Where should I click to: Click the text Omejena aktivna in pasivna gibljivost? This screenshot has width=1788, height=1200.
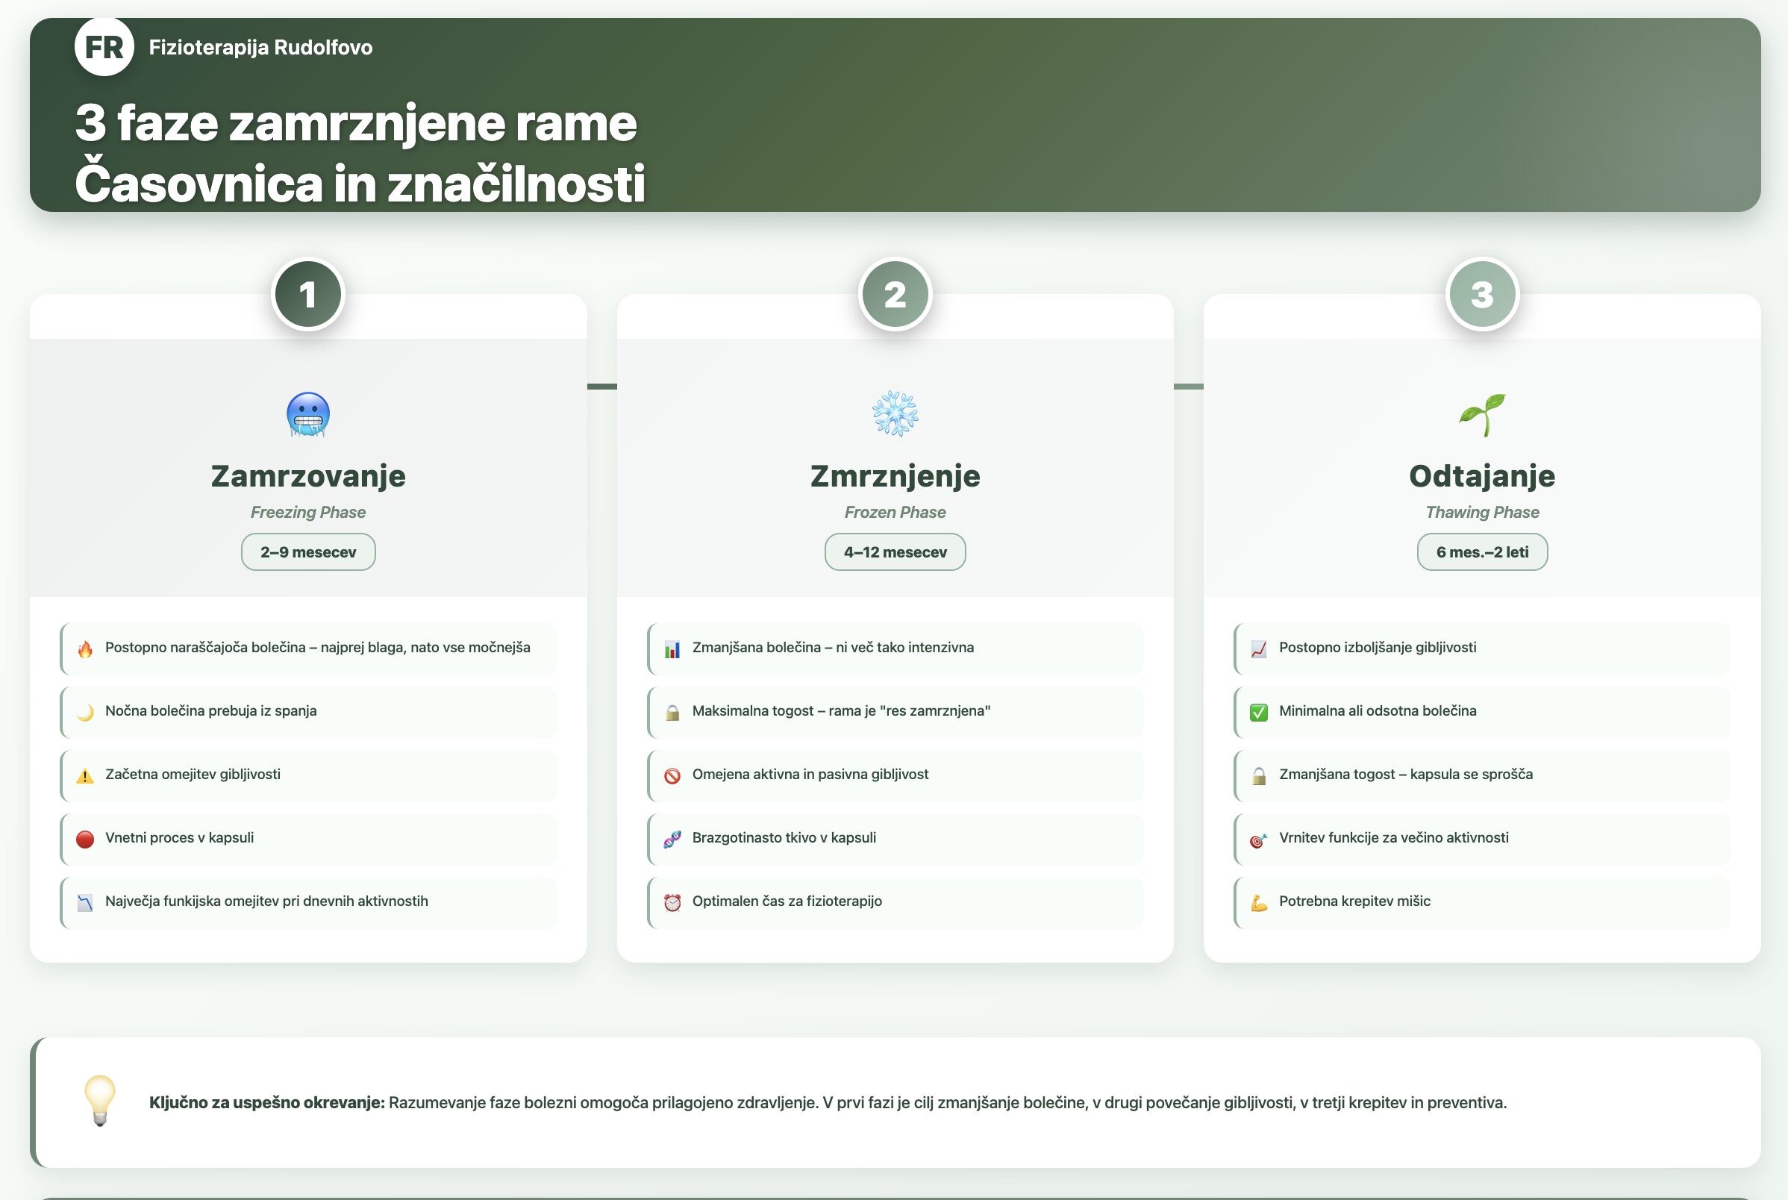(x=810, y=774)
